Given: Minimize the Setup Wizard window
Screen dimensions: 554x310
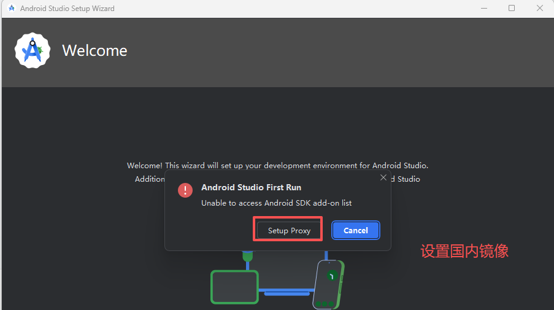Looking at the screenshot, I should tap(484, 8).
